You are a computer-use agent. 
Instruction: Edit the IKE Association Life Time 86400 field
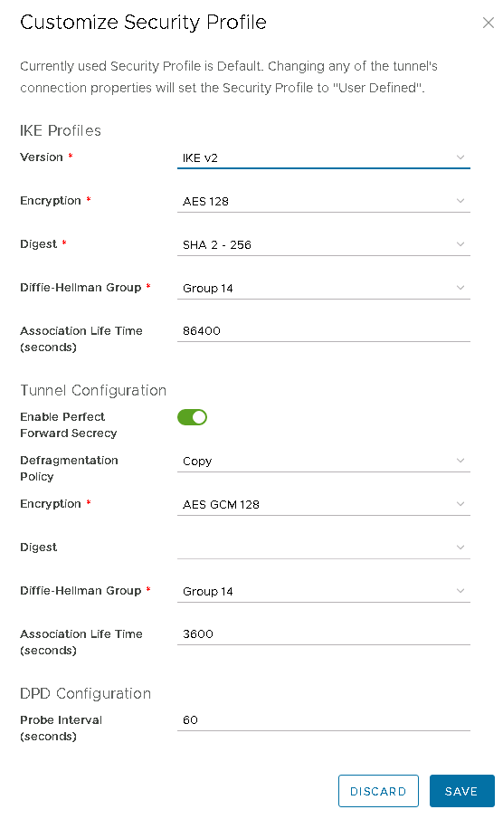coord(323,331)
